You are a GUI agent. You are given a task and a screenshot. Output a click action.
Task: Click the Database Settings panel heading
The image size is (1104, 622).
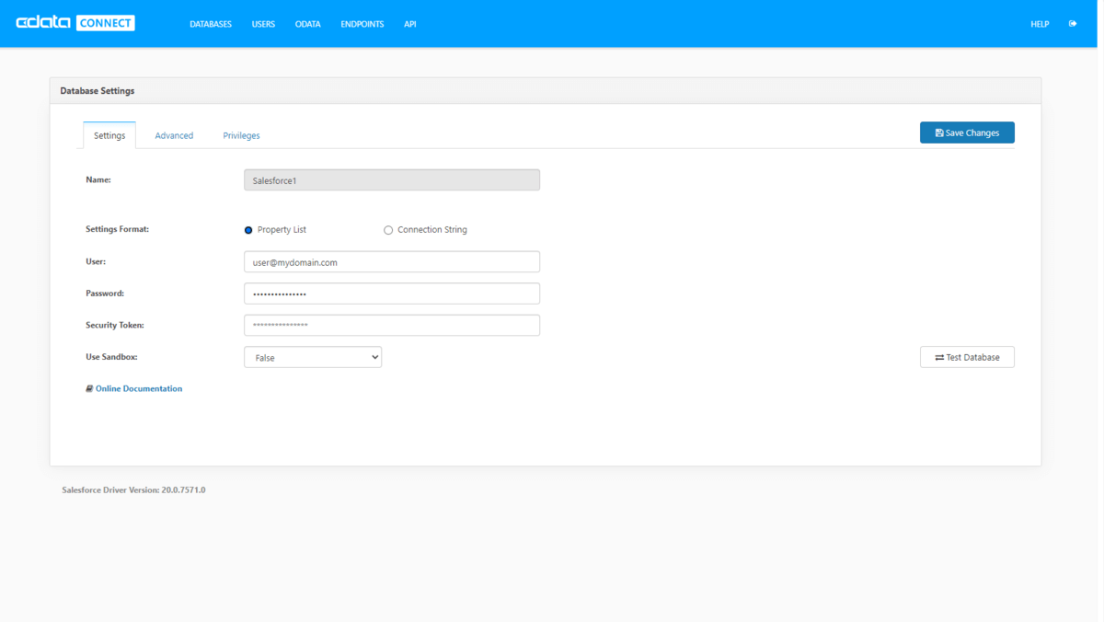(x=98, y=91)
